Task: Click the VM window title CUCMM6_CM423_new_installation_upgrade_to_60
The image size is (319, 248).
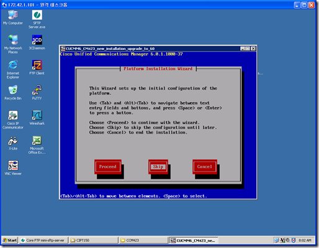Action: [x=110, y=49]
